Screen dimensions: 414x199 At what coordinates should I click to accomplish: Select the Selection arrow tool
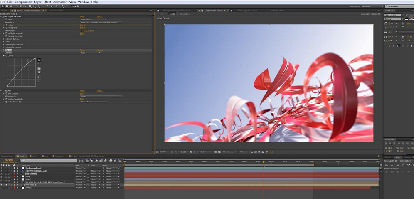click(x=3, y=6)
